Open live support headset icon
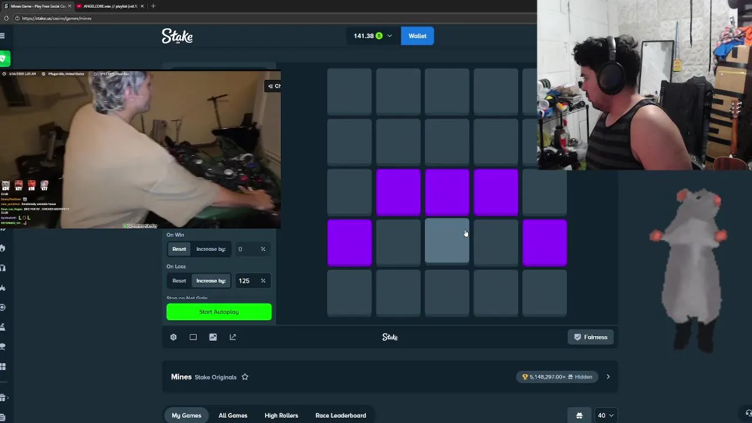 click(x=748, y=413)
